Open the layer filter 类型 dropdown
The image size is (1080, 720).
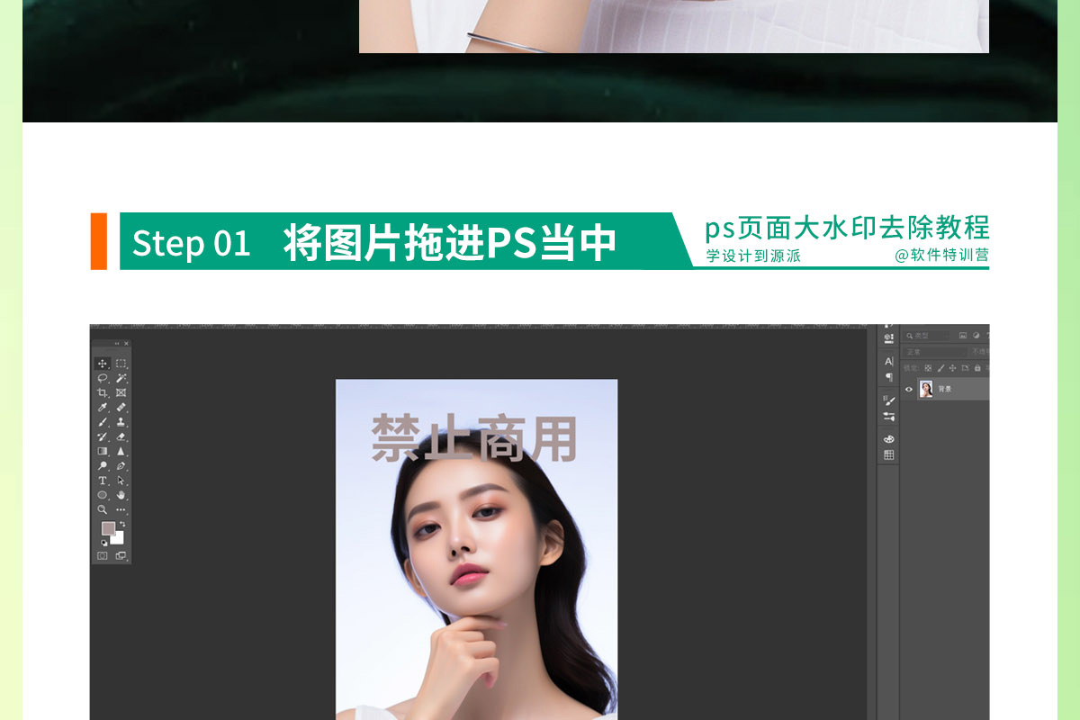927,336
